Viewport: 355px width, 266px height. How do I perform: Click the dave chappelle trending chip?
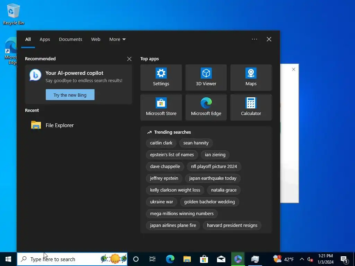[x=165, y=167]
